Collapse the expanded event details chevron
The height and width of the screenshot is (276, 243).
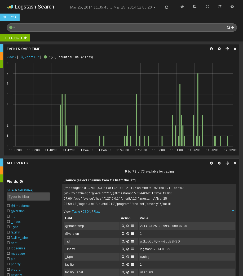tap(233, 211)
